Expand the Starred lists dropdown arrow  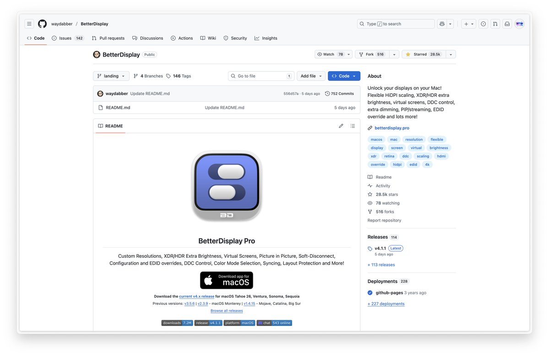click(451, 54)
